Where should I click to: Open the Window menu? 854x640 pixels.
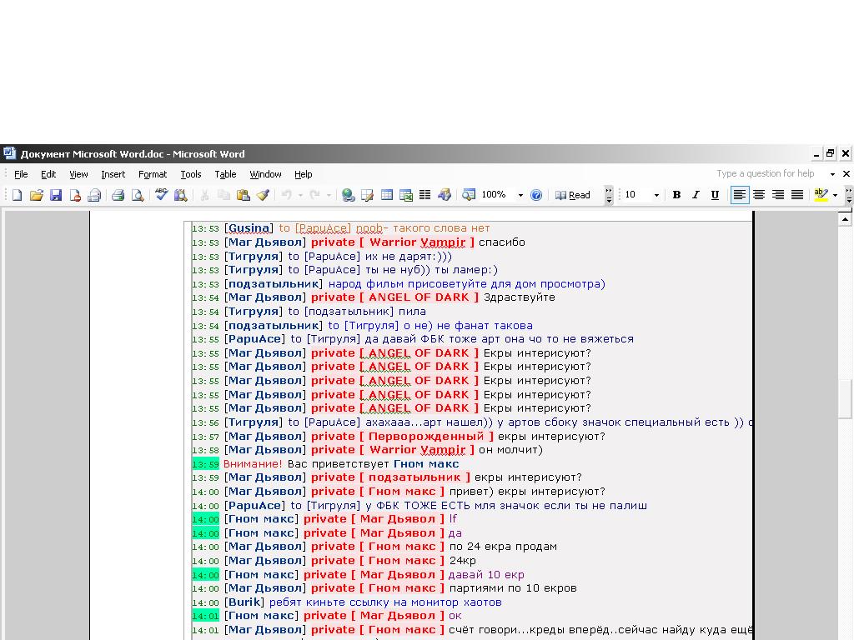pos(265,174)
